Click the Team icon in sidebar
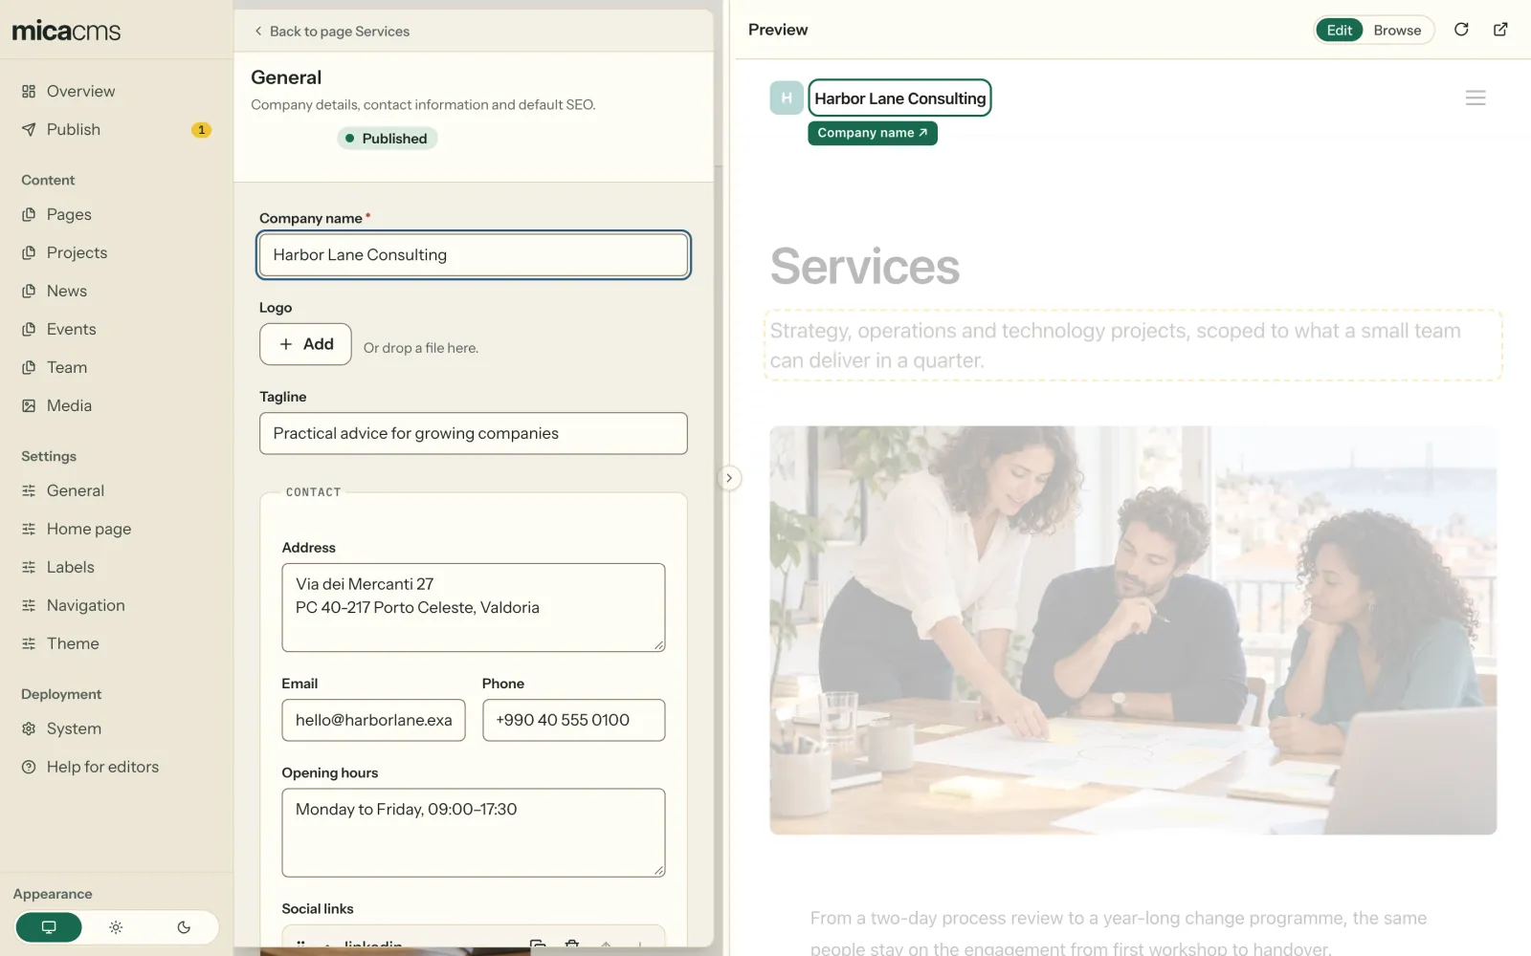The image size is (1531, 956). pos(29,367)
